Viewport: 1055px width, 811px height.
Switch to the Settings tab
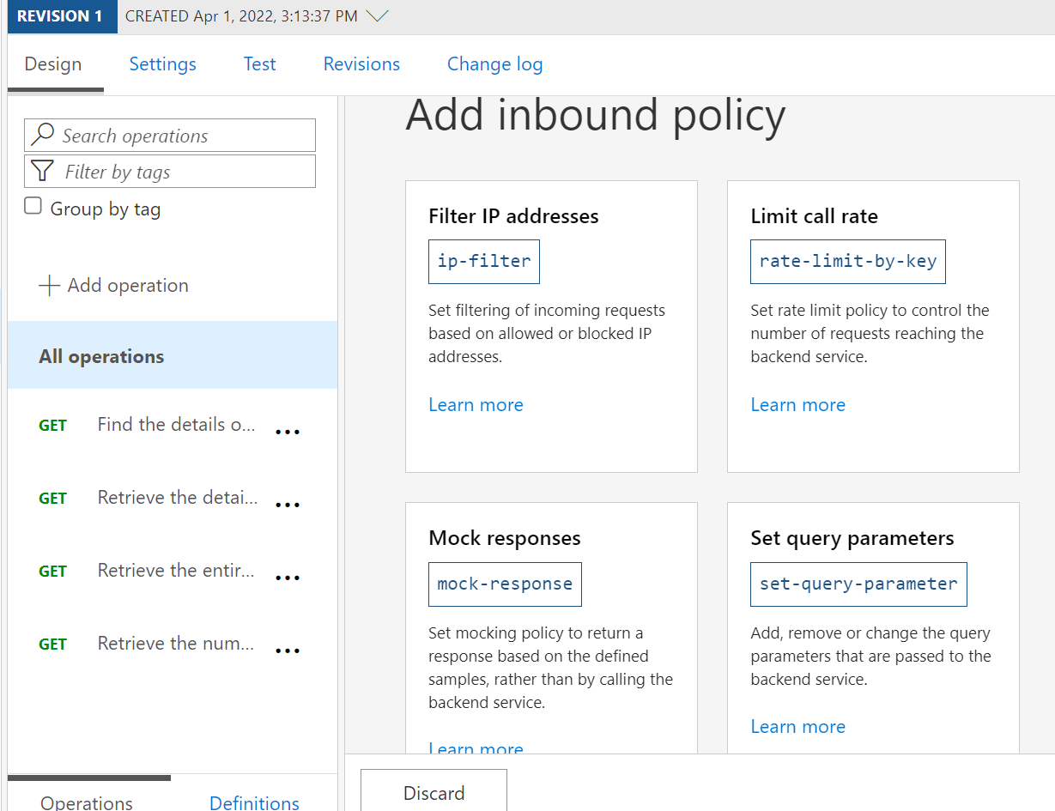click(x=163, y=64)
